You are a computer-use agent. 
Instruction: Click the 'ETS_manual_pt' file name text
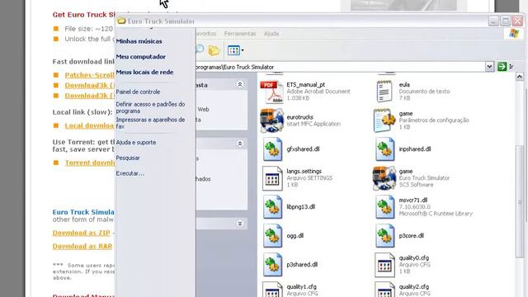(306, 85)
